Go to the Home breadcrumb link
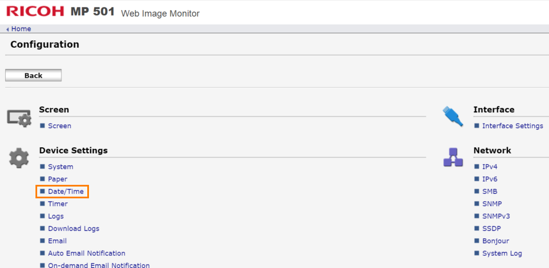This screenshot has height=268, width=549. 21,29
